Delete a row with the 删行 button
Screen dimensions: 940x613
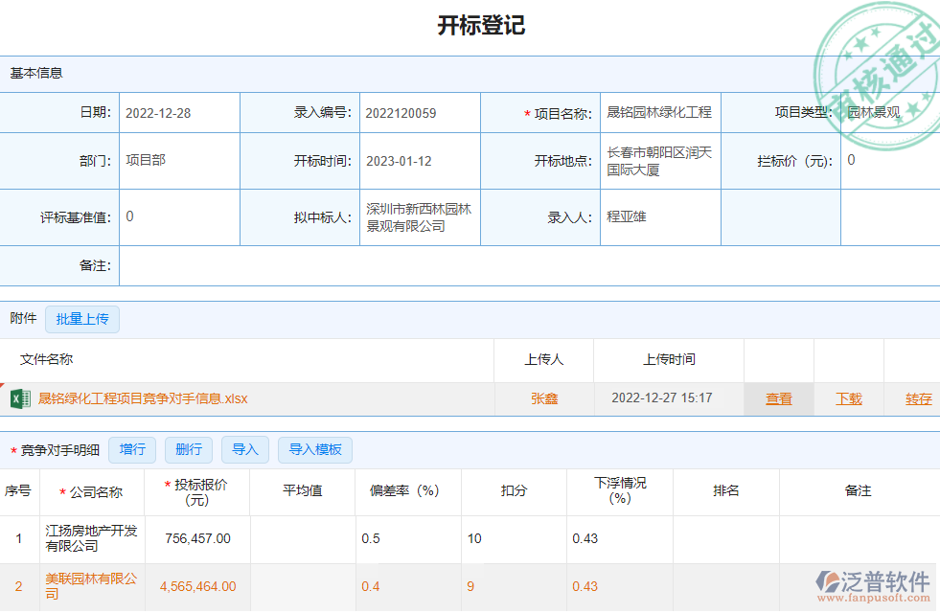[189, 449]
